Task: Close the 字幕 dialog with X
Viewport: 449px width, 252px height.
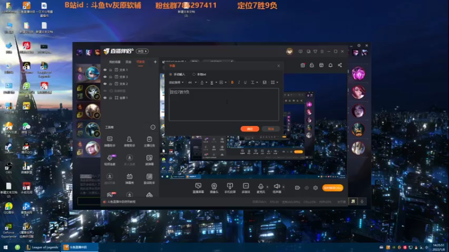Action: [278, 66]
